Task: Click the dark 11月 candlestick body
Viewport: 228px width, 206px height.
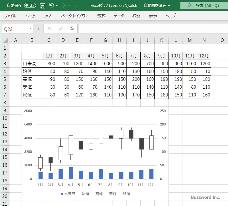Action: [x=142, y=144]
